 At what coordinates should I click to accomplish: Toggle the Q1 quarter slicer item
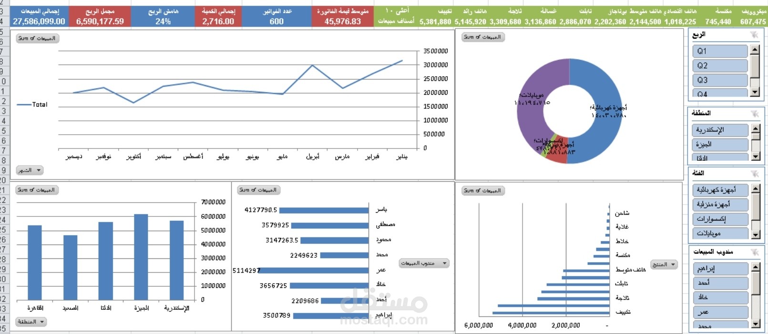click(720, 51)
